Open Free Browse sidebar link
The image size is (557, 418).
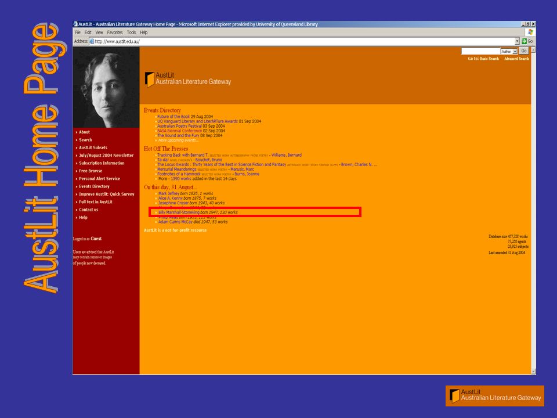(91, 171)
